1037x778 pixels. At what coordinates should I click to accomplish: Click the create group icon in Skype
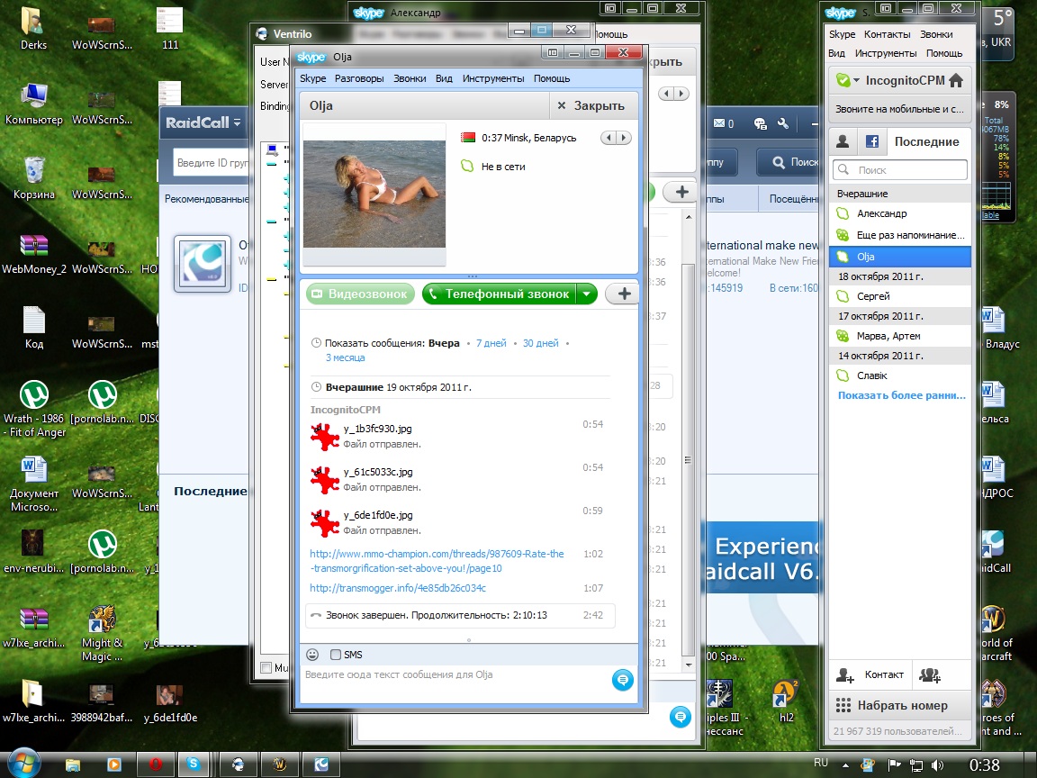[x=930, y=674]
